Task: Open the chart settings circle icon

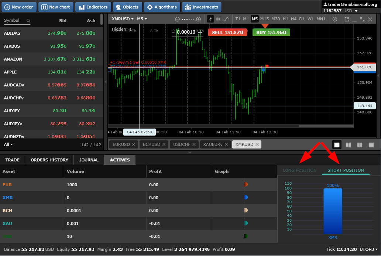Action: click(335, 19)
